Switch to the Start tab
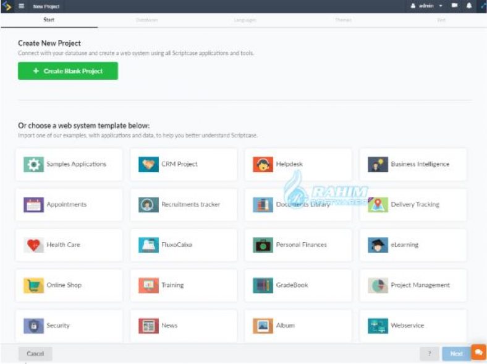 tap(49, 20)
